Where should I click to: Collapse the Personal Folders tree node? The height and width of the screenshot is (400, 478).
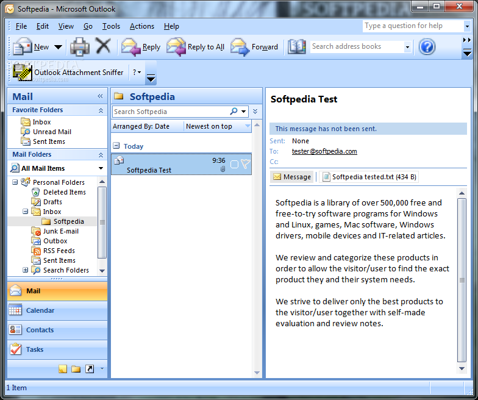pyautogui.click(x=15, y=182)
